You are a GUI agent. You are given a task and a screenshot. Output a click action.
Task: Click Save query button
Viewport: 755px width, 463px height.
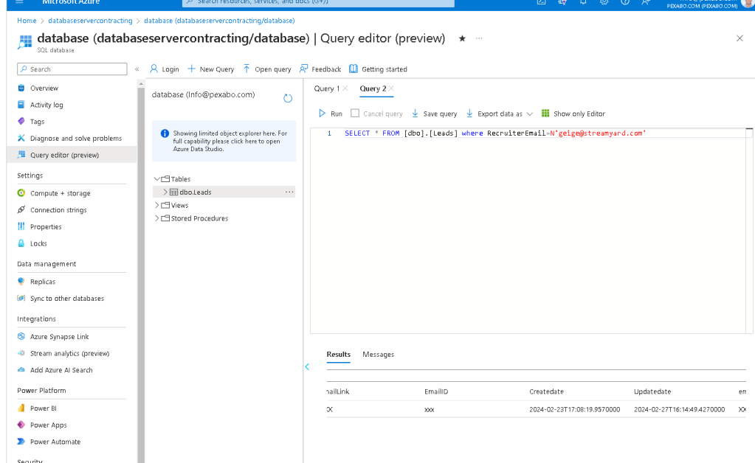(x=434, y=114)
